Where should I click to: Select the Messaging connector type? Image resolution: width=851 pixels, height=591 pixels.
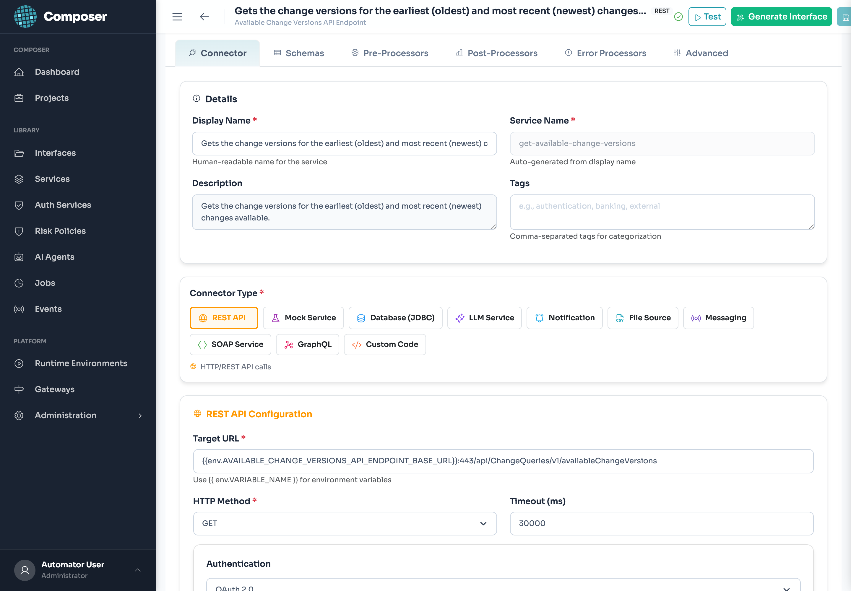point(718,318)
